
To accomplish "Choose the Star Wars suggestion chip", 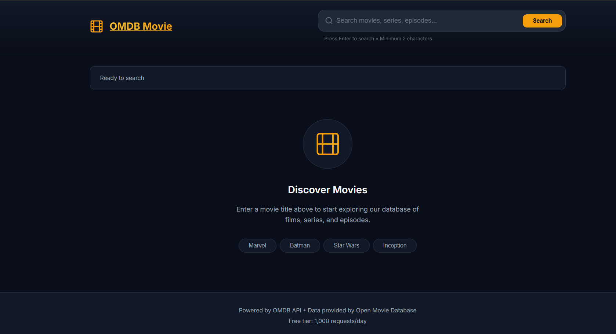I will tap(347, 246).
